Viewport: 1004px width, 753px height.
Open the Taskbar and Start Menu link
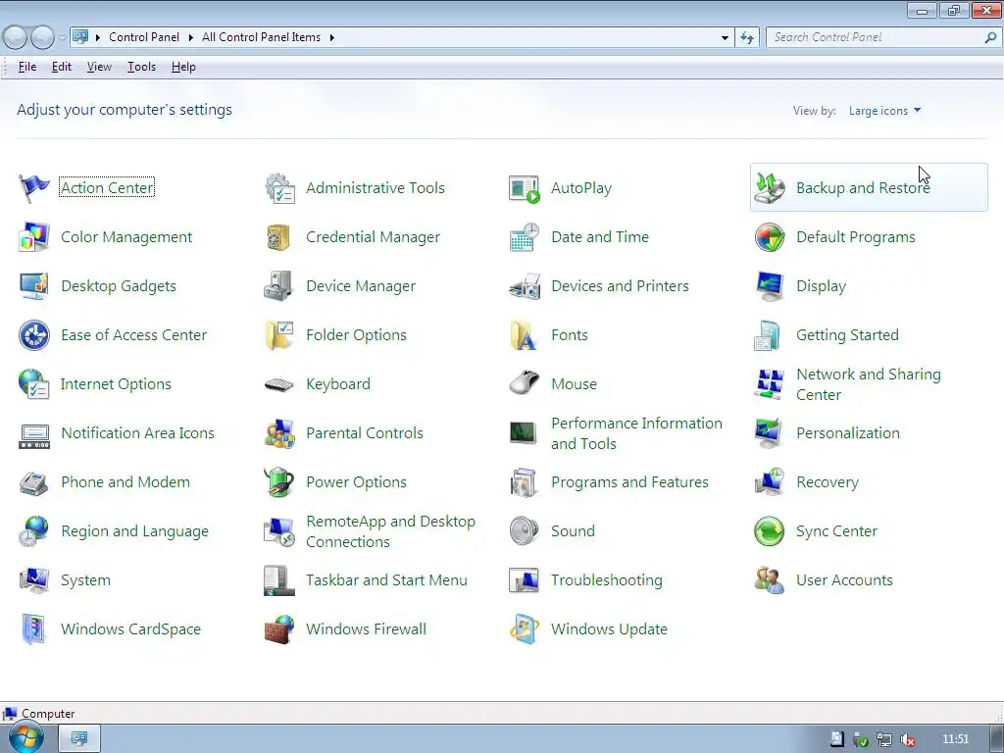coord(386,580)
